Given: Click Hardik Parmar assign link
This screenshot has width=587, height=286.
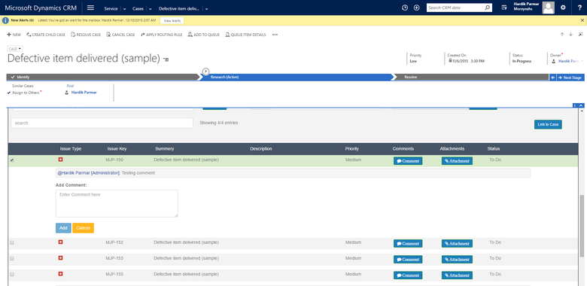Looking at the screenshot, I should pos(84,92).
